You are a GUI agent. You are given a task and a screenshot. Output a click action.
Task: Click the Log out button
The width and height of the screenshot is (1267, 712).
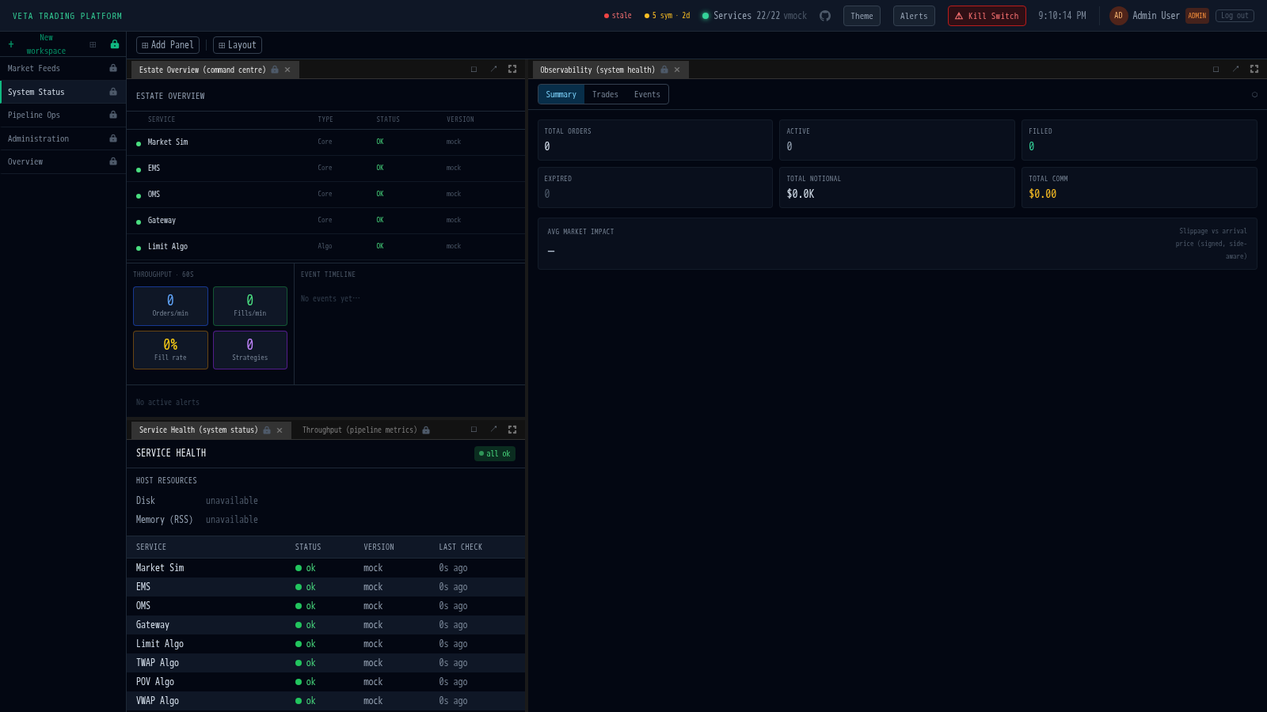pos(1235,16)
